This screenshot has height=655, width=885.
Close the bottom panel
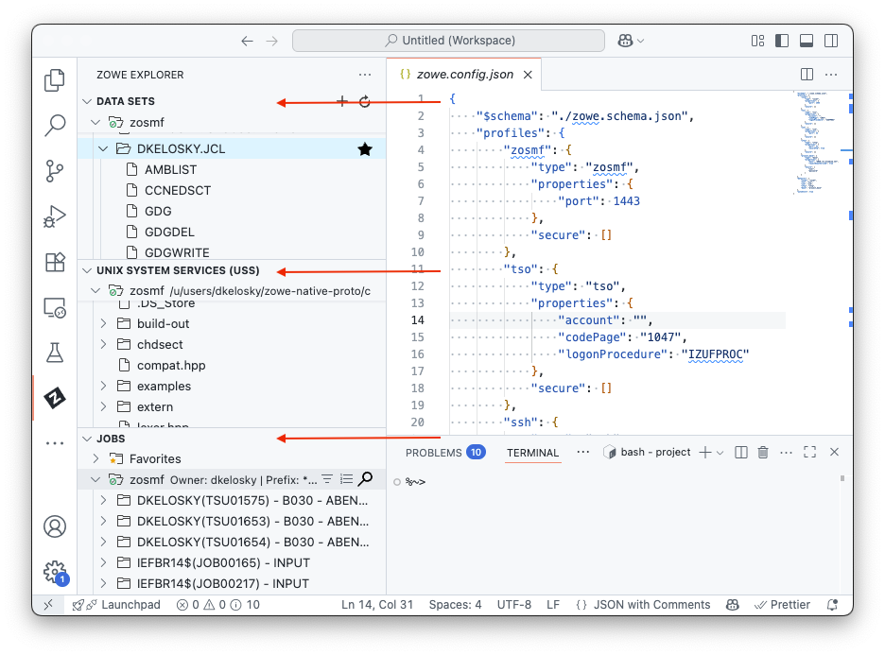(834, 452)
